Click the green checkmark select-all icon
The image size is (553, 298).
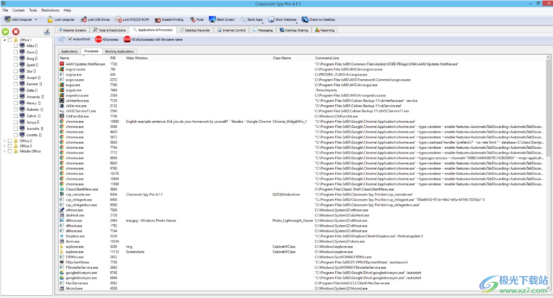[x=6, y=32]
